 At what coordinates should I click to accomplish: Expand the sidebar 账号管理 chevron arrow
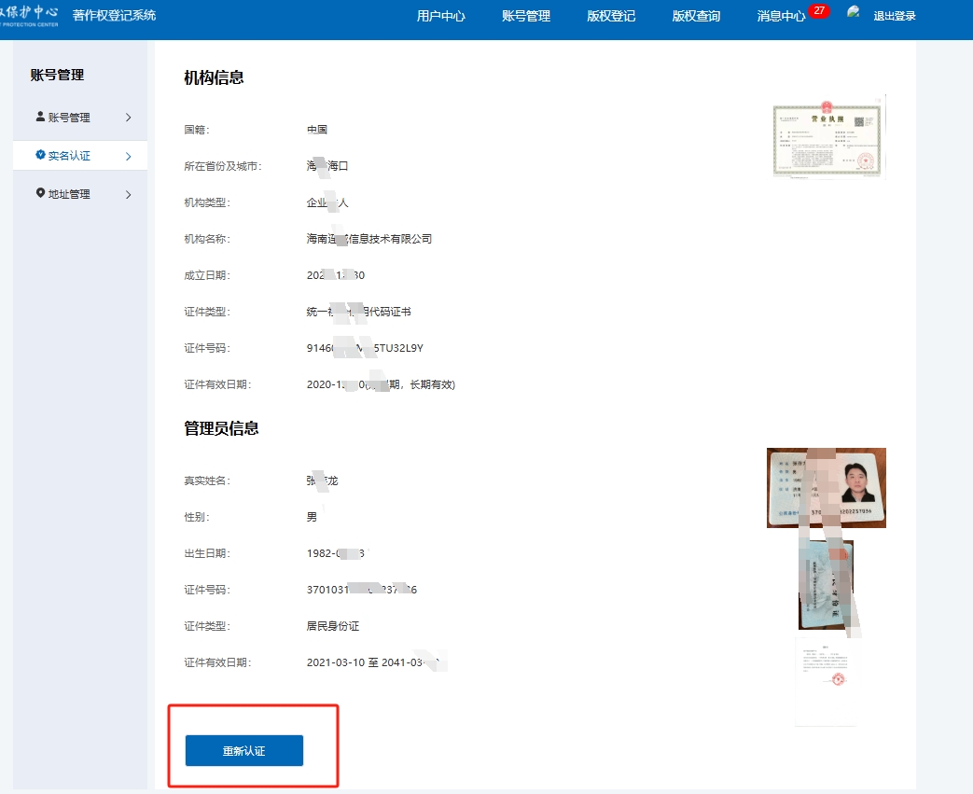(128, 118)
